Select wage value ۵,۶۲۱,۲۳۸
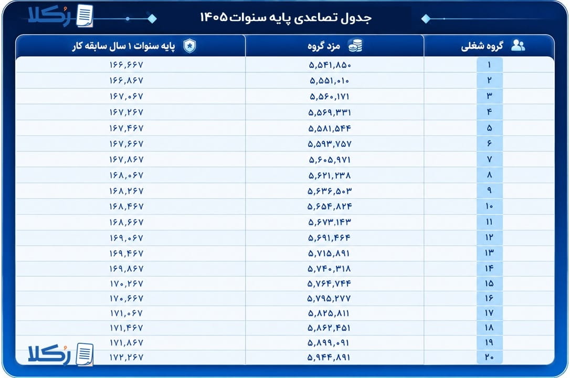 330,175
